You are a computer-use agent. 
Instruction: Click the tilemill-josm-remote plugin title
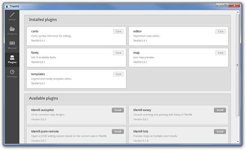click(45, 131)
